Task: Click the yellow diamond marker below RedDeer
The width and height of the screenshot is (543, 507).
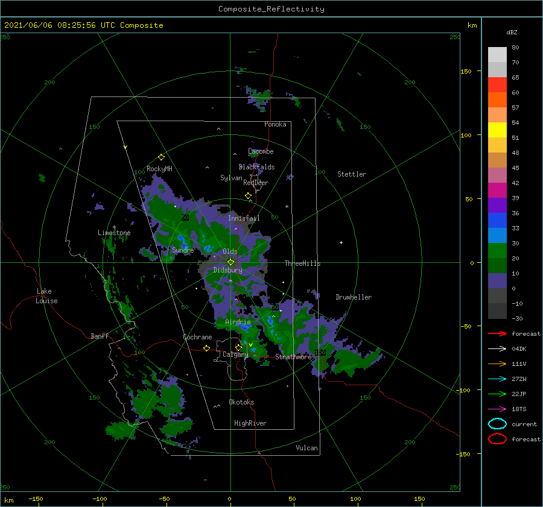Action: click(x=249, y=196)
